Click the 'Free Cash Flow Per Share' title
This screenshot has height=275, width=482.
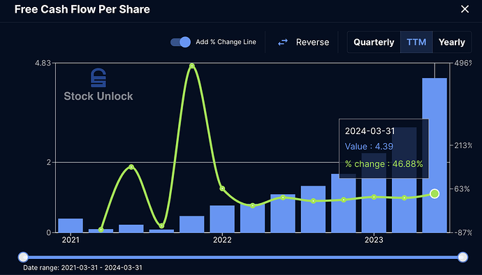[82, 9]
